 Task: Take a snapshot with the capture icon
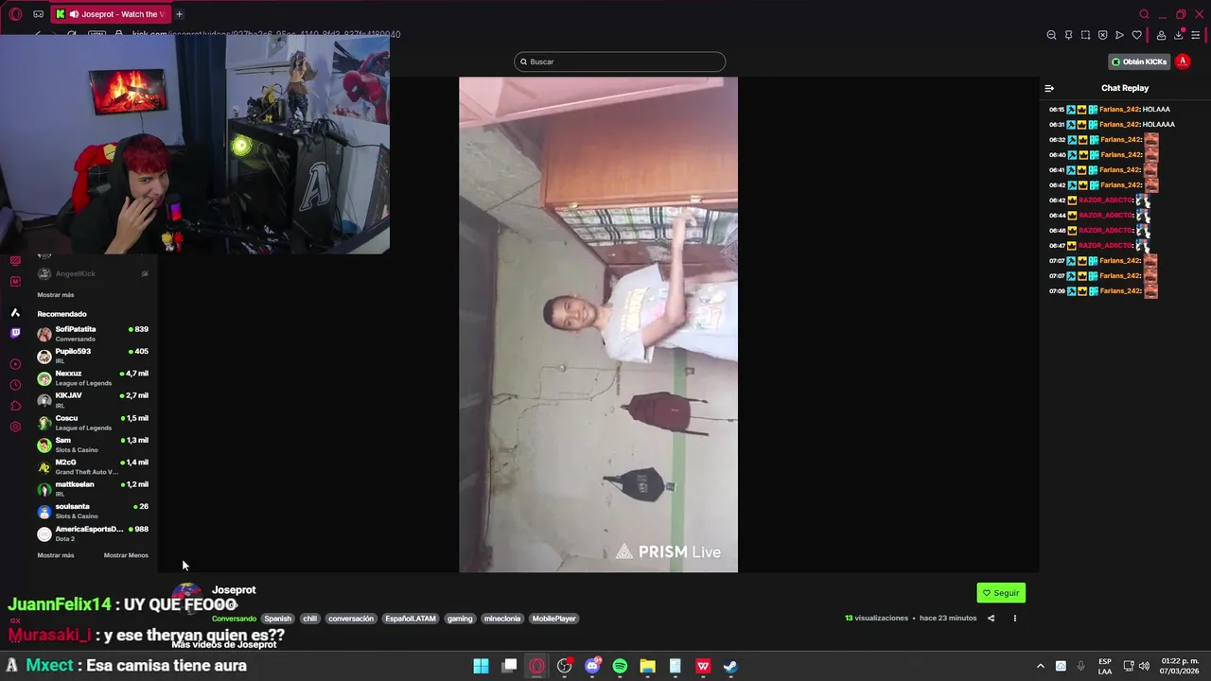point(1085,35)
